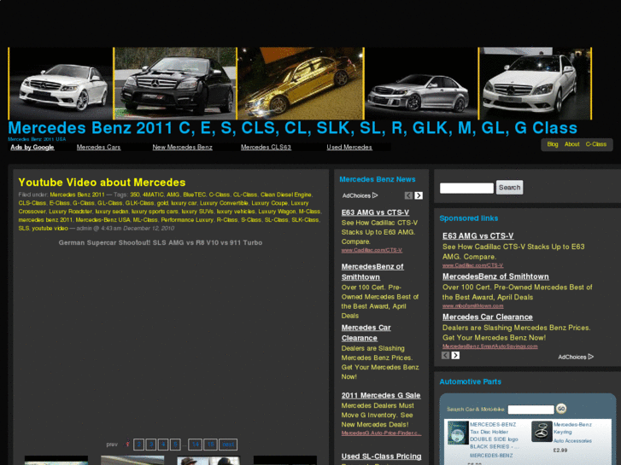Open the Tax Disc Holder product image

point(458,433)
